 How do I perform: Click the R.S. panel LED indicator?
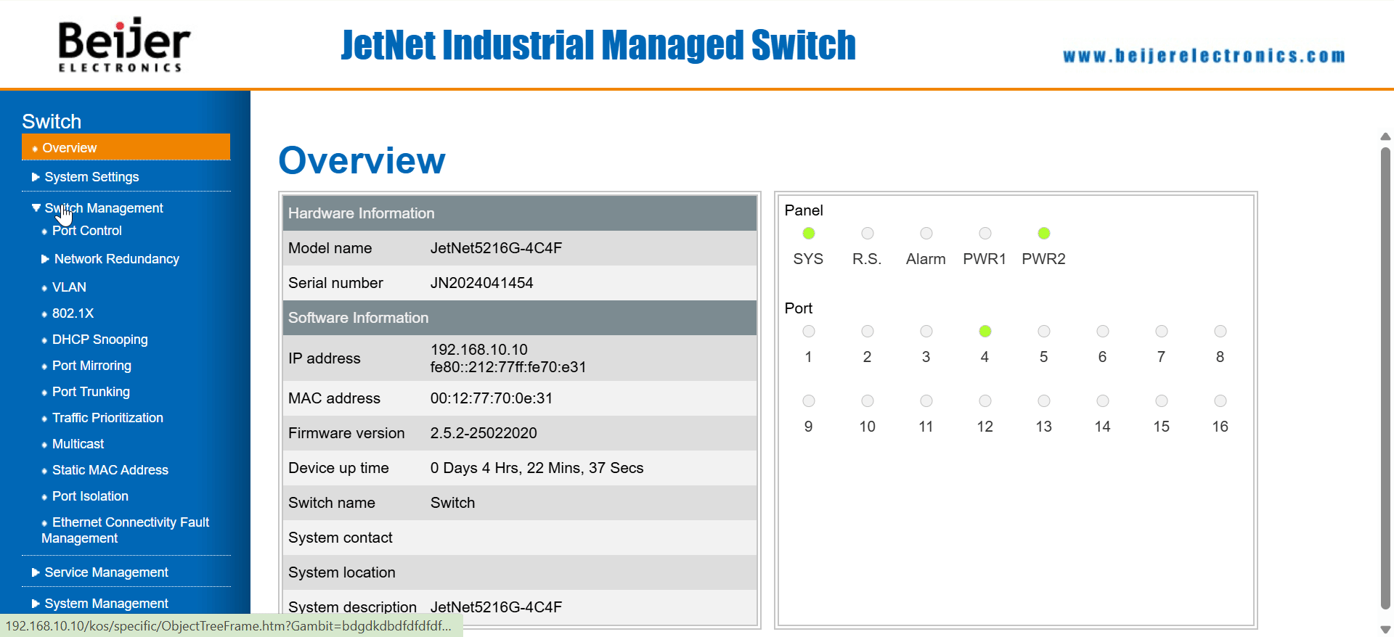point(867,233)
